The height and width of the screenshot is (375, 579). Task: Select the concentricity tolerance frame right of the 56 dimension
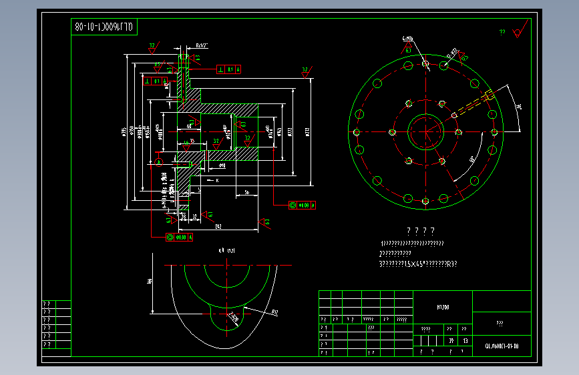302,206
